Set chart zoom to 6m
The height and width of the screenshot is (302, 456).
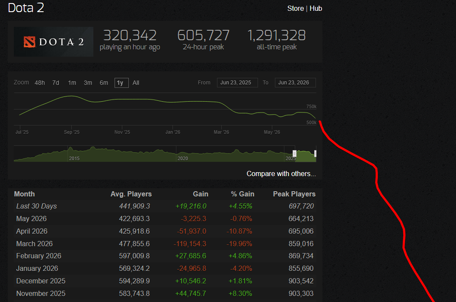pyautogui.click(x=104, y=83)
